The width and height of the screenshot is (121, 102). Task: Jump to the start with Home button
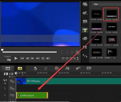[22, 58]
